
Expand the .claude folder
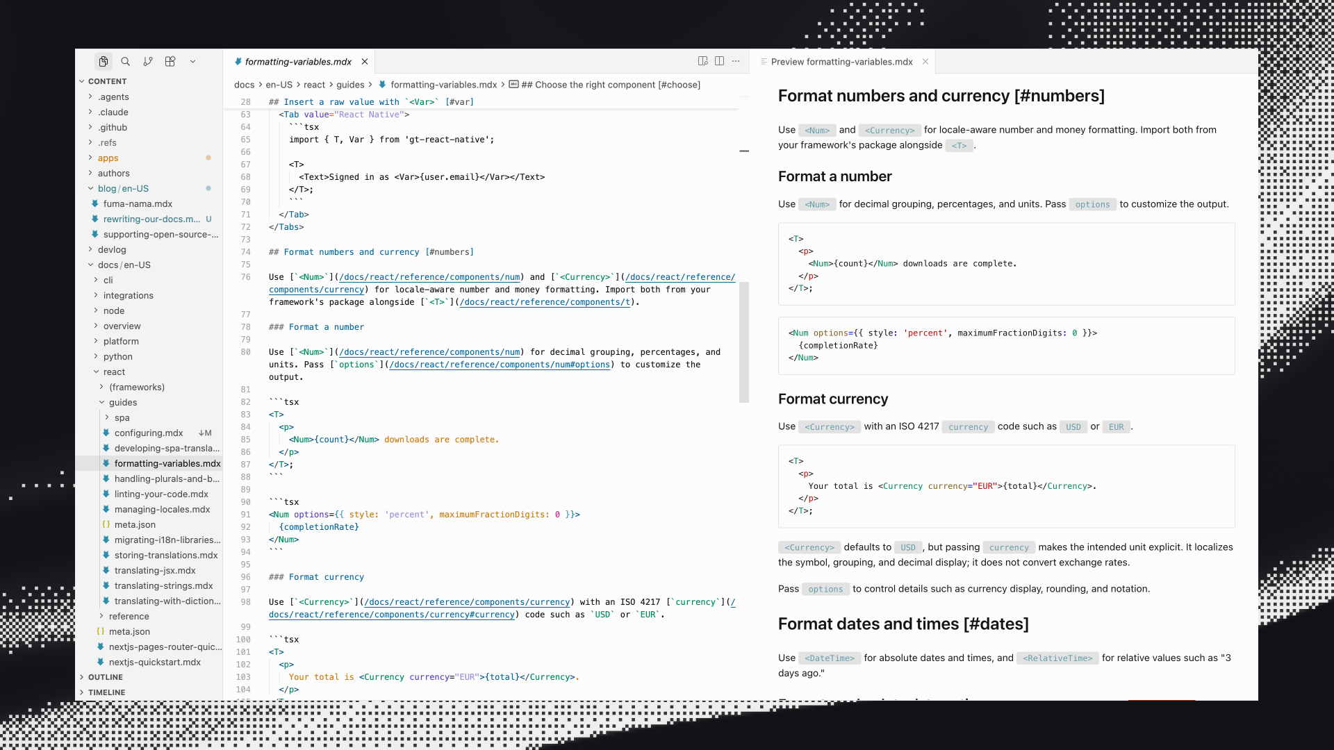(149, 112)
